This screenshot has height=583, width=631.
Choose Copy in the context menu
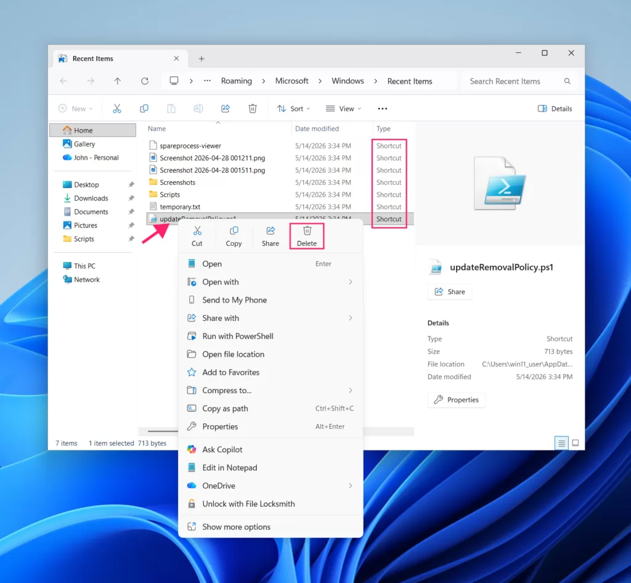pyautogui.click(x=234, y=236)
